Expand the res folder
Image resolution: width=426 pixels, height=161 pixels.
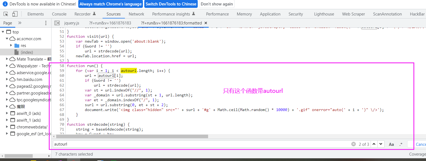pos(11,46)
